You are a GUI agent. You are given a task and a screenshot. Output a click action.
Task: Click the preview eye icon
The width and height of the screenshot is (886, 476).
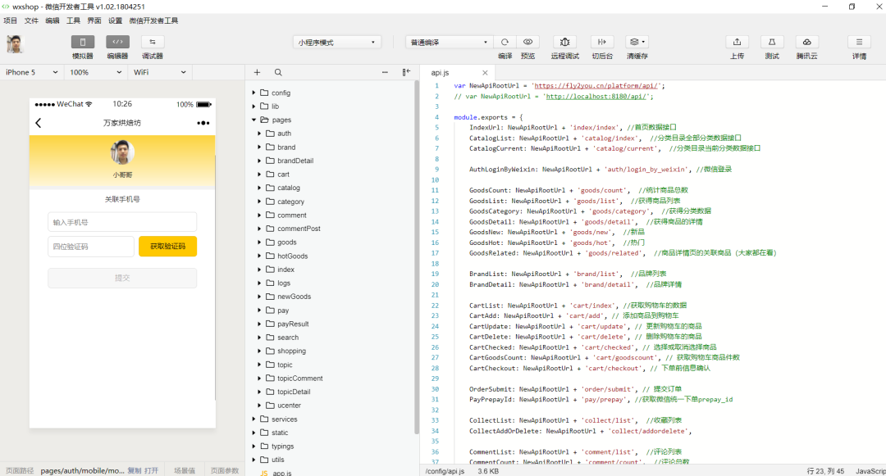point(527,42)
